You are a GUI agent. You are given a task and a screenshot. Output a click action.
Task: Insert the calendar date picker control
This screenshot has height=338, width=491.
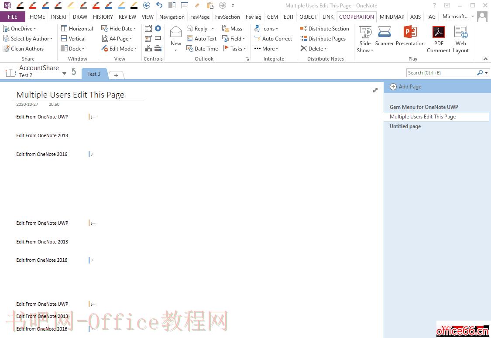click(x=148, y=38)
